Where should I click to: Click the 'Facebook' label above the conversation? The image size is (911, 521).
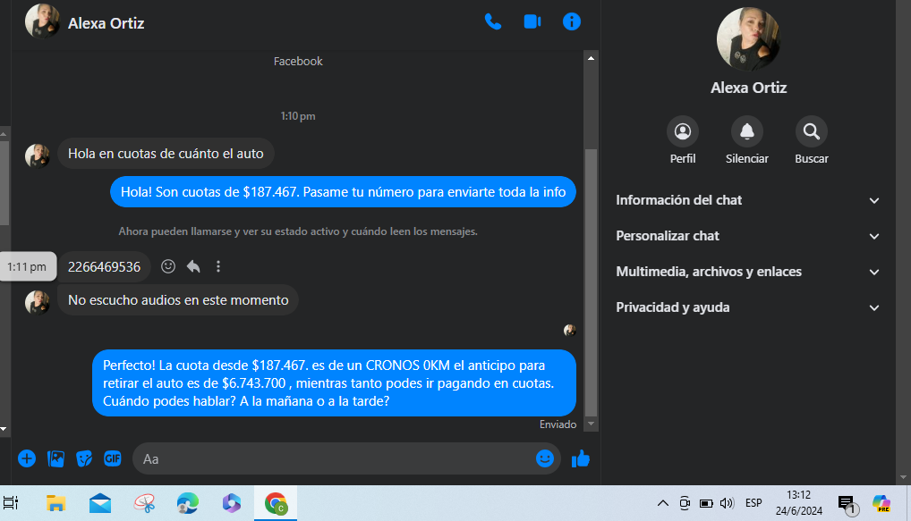click(298, 62)
